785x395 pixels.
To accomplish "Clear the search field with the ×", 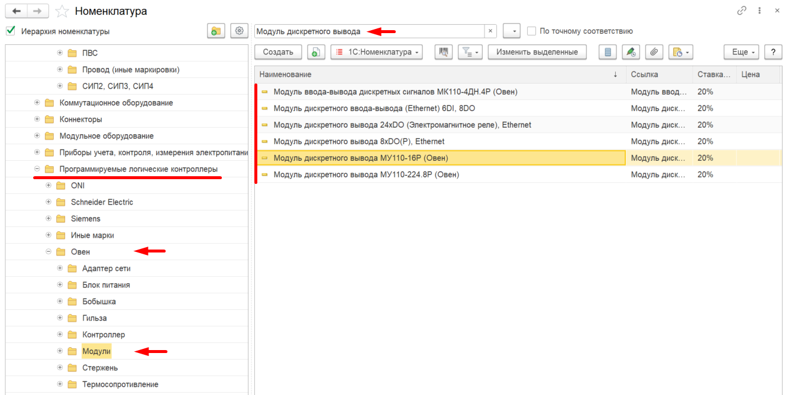I will click(x=490, y=31).
